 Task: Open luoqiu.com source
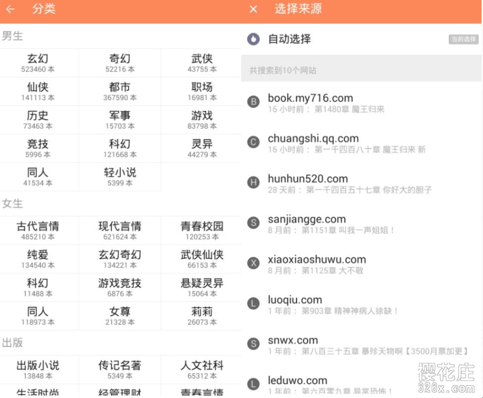tap(361, 304)
